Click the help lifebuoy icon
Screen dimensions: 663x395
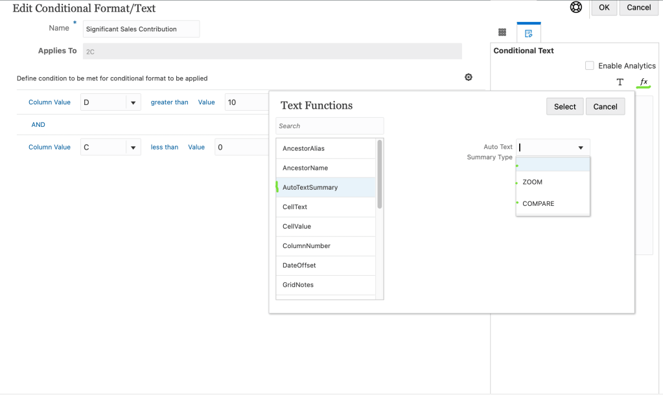click(576, 8)
